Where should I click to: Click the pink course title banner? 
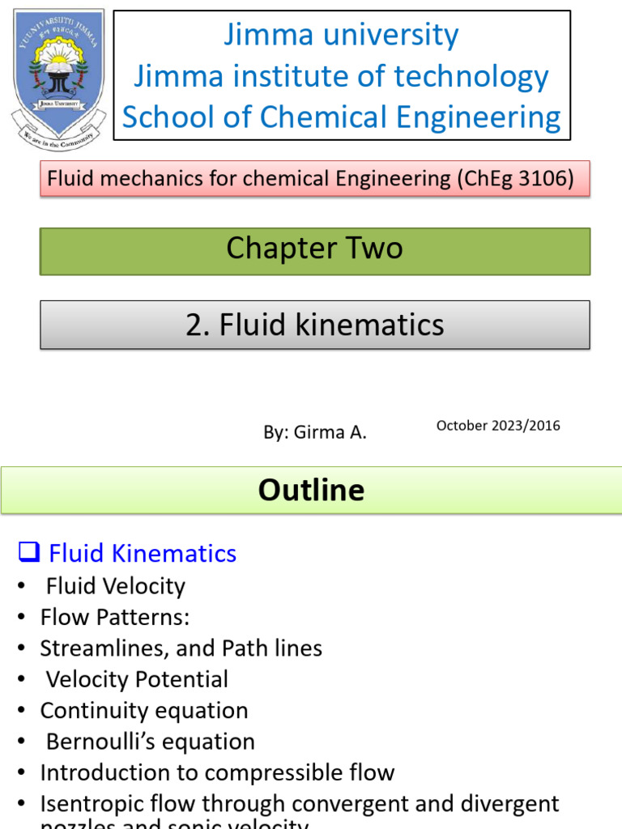pos(315,178)
